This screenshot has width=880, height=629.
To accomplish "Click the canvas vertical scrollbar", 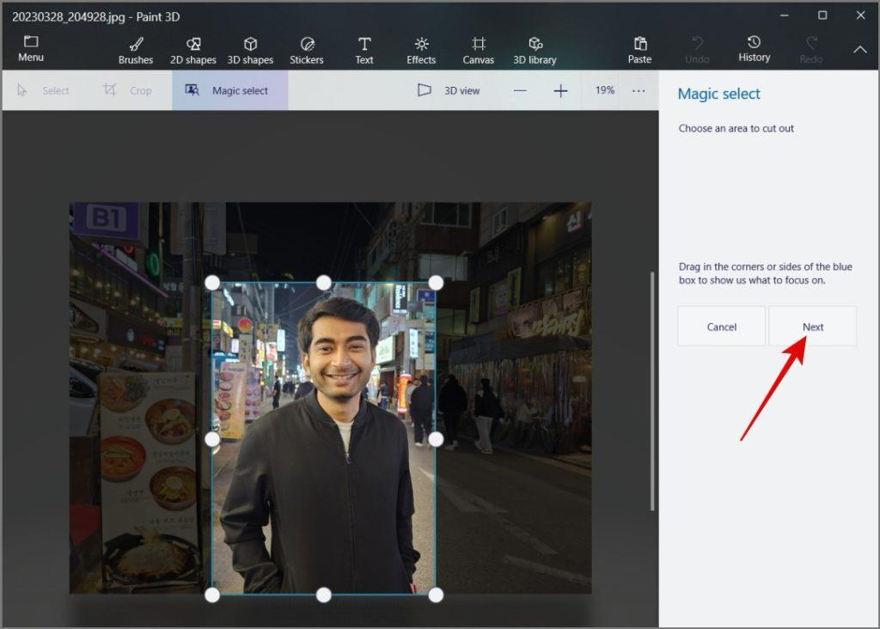I will coord(652,391).
